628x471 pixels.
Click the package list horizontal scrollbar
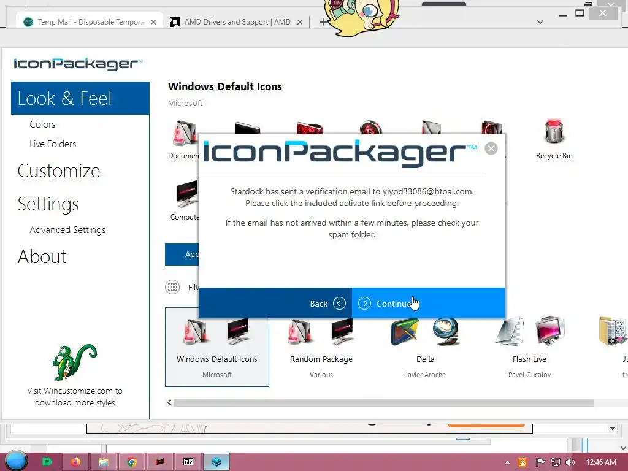point(383,402)
